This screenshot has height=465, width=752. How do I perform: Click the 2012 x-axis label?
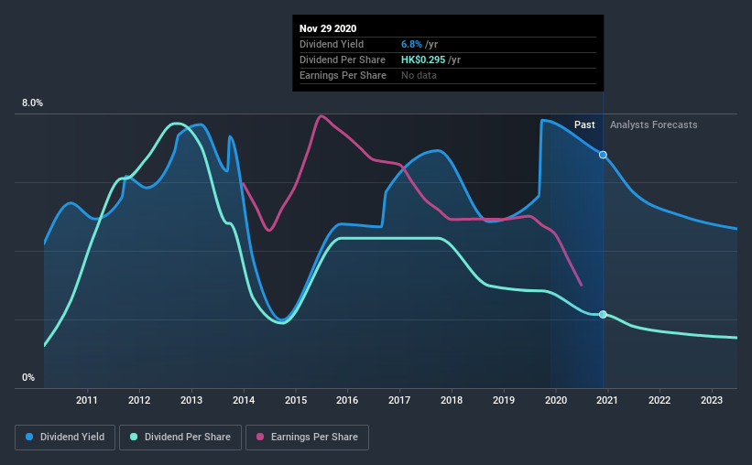point(139,400)
